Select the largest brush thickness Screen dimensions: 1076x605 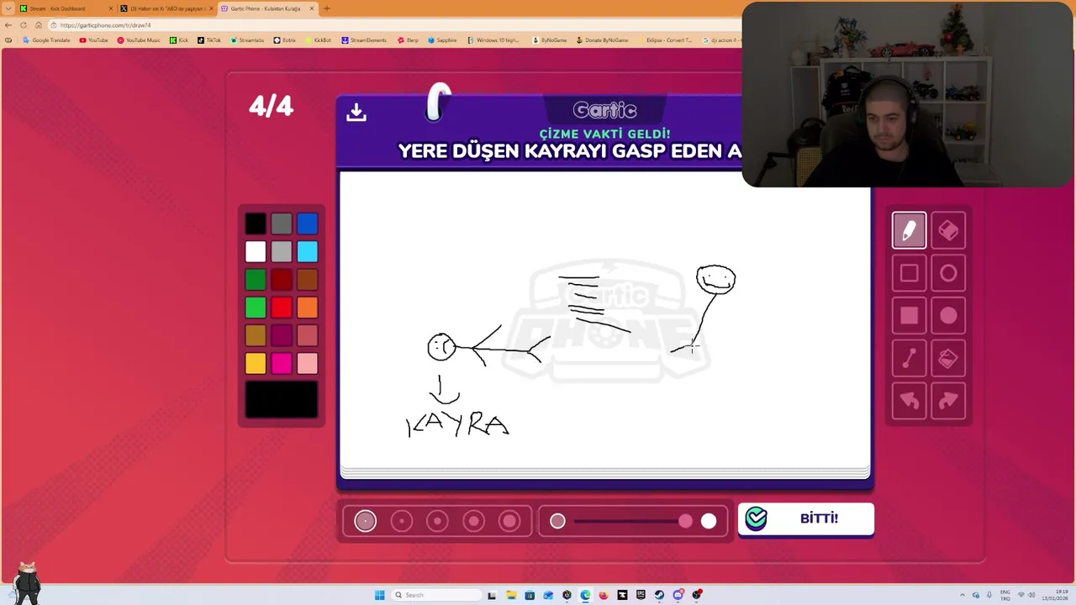pos(509,521)
